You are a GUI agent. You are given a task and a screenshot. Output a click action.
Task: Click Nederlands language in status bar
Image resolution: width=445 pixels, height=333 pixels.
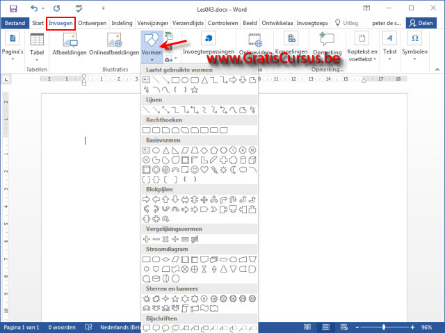[x=120, y=327]
